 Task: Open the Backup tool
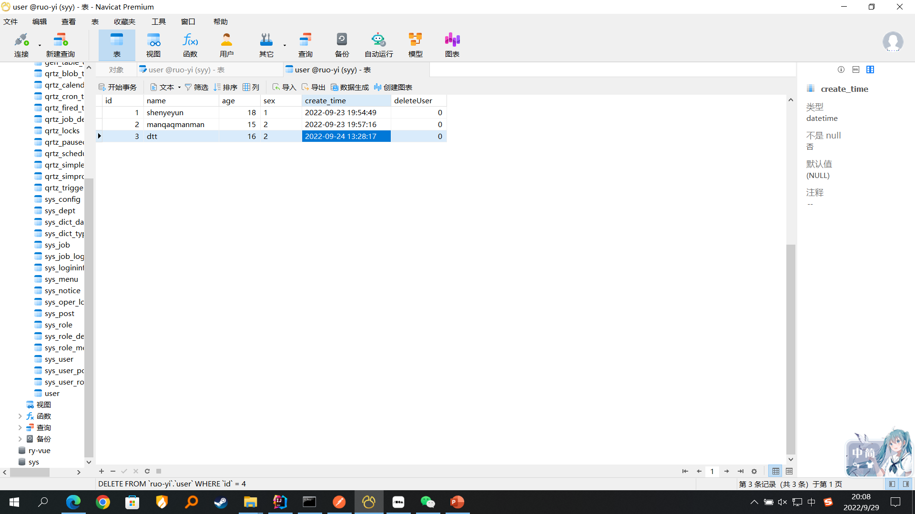pyautogui.click(x=342, y=45)
